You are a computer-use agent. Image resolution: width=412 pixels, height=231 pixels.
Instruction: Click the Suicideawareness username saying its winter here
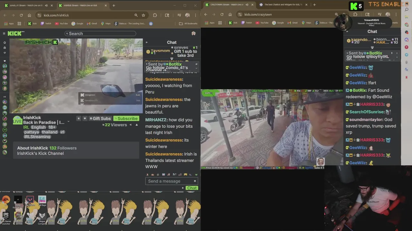click(x=164, y=140)
